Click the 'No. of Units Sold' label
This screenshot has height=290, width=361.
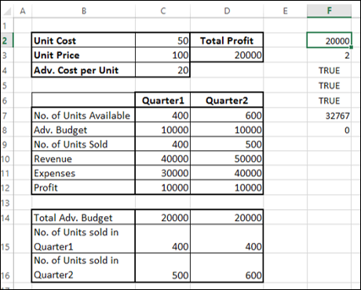(83, 144)
